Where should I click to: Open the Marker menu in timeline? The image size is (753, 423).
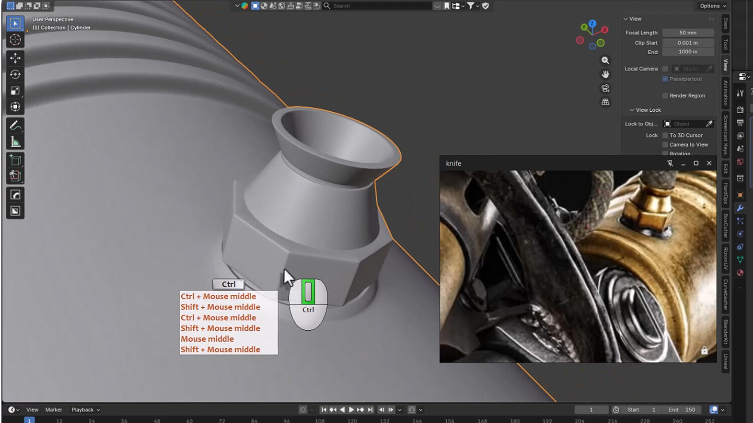point(54,409)
